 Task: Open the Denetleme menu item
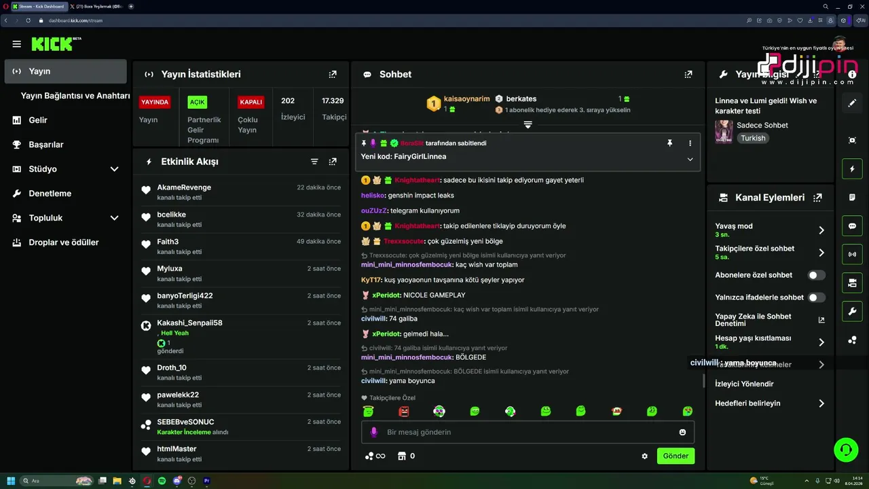50,194
